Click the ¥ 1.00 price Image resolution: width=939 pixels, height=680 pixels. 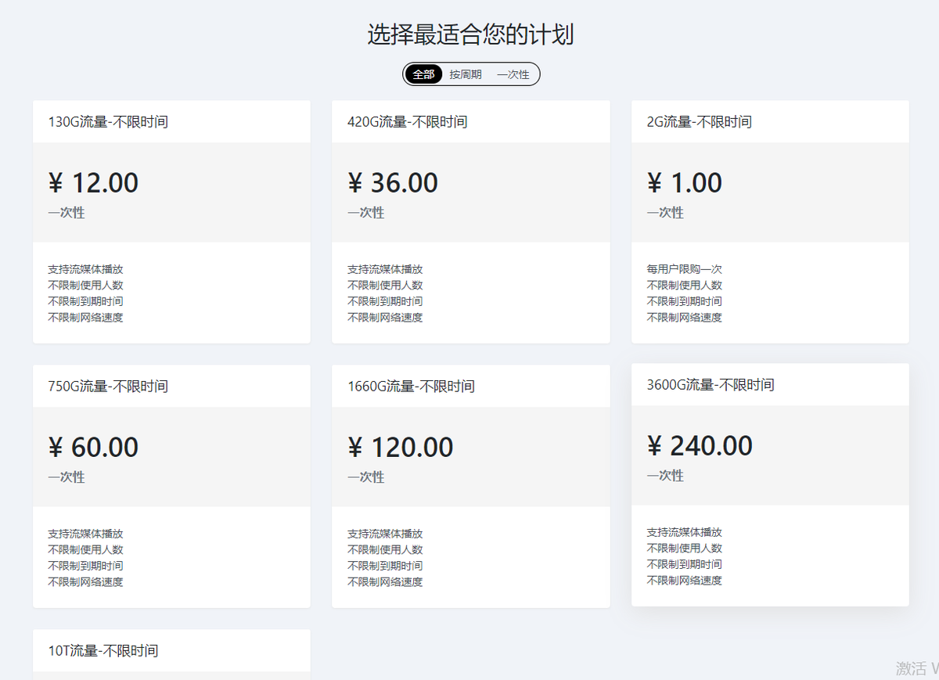(685, 183)
